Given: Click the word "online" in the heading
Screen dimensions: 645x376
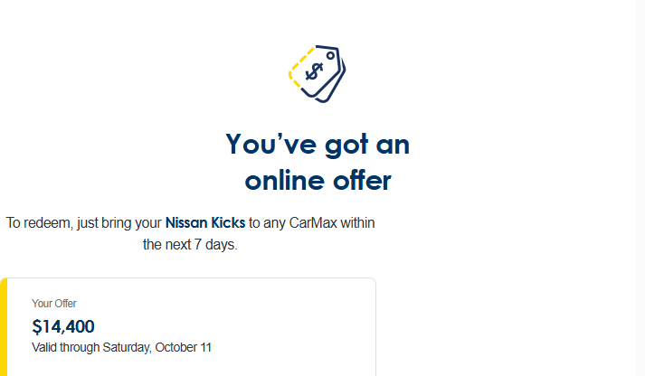Looking at the screenshot, I should (x=279, y=180).
